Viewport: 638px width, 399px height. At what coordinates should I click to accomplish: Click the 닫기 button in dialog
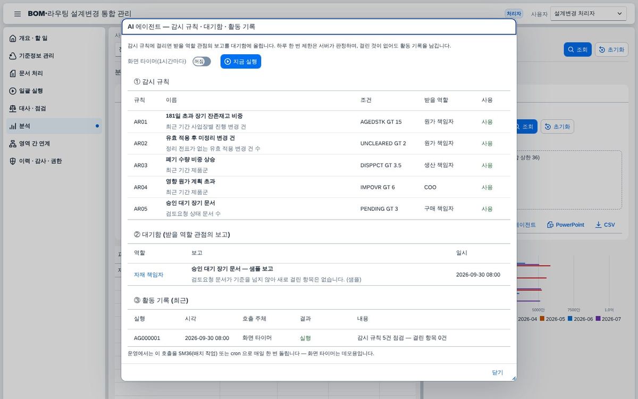(x=497, y=372)
